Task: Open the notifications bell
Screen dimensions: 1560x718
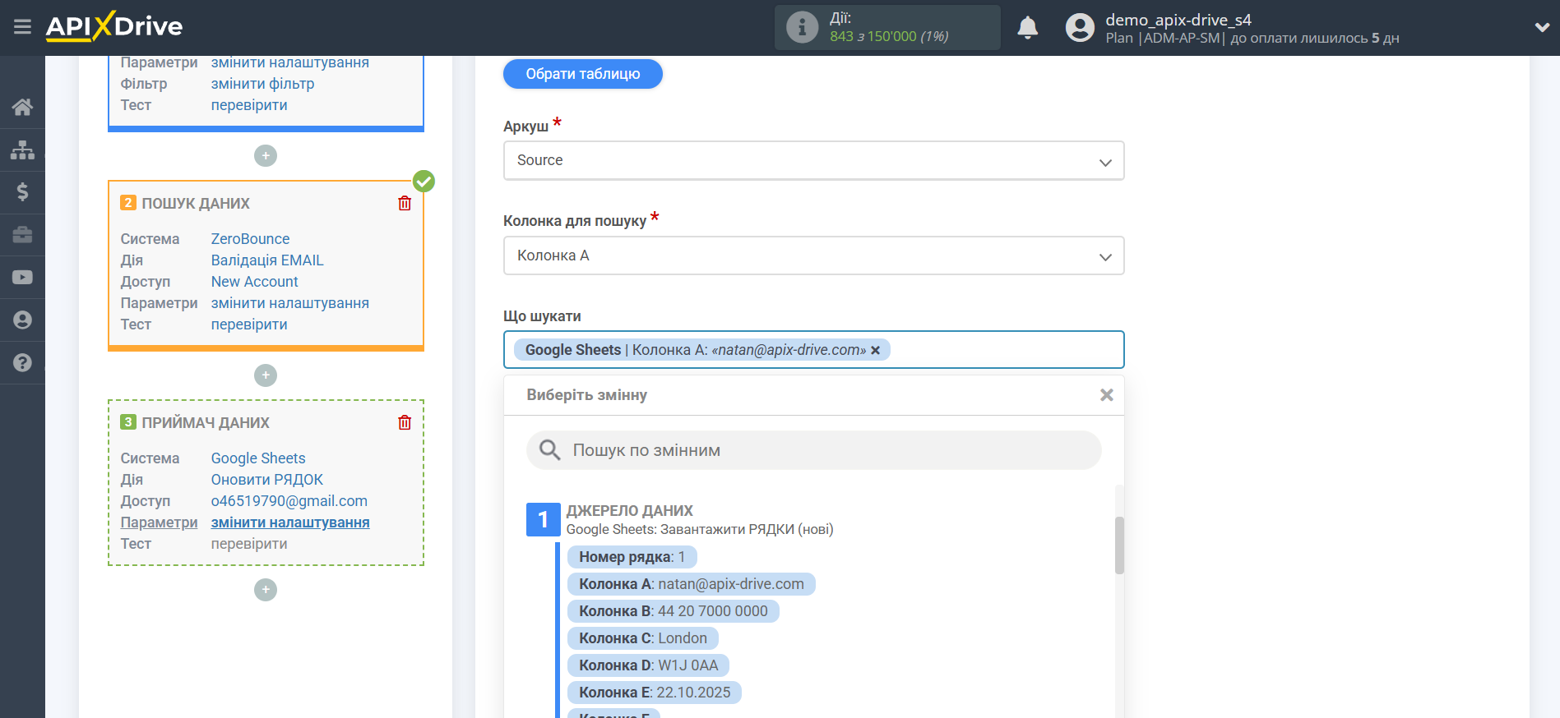Action: (1028, 28)
